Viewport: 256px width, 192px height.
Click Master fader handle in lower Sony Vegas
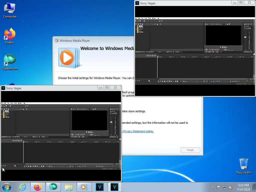tap(111, 122)
